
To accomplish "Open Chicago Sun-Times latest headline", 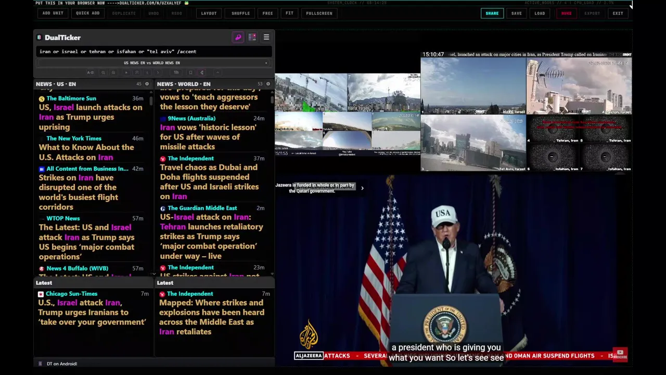I will 92,312.
